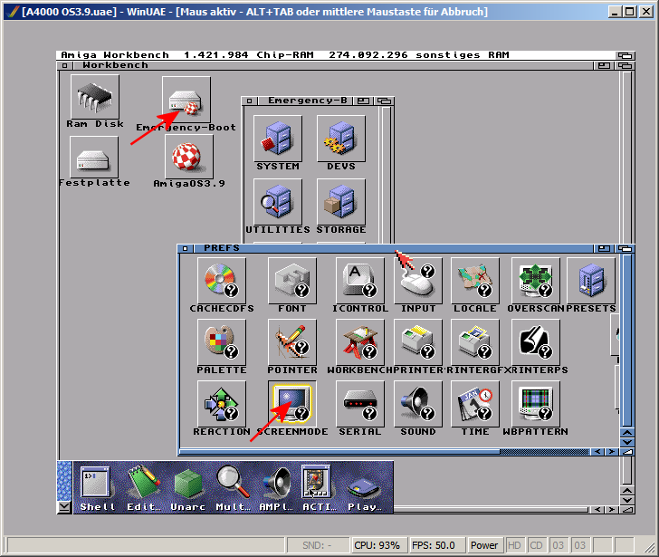The height and width of the screenshot is (557, 659).
Task: Launch Shell from the dock
Action: click(97, 487)
